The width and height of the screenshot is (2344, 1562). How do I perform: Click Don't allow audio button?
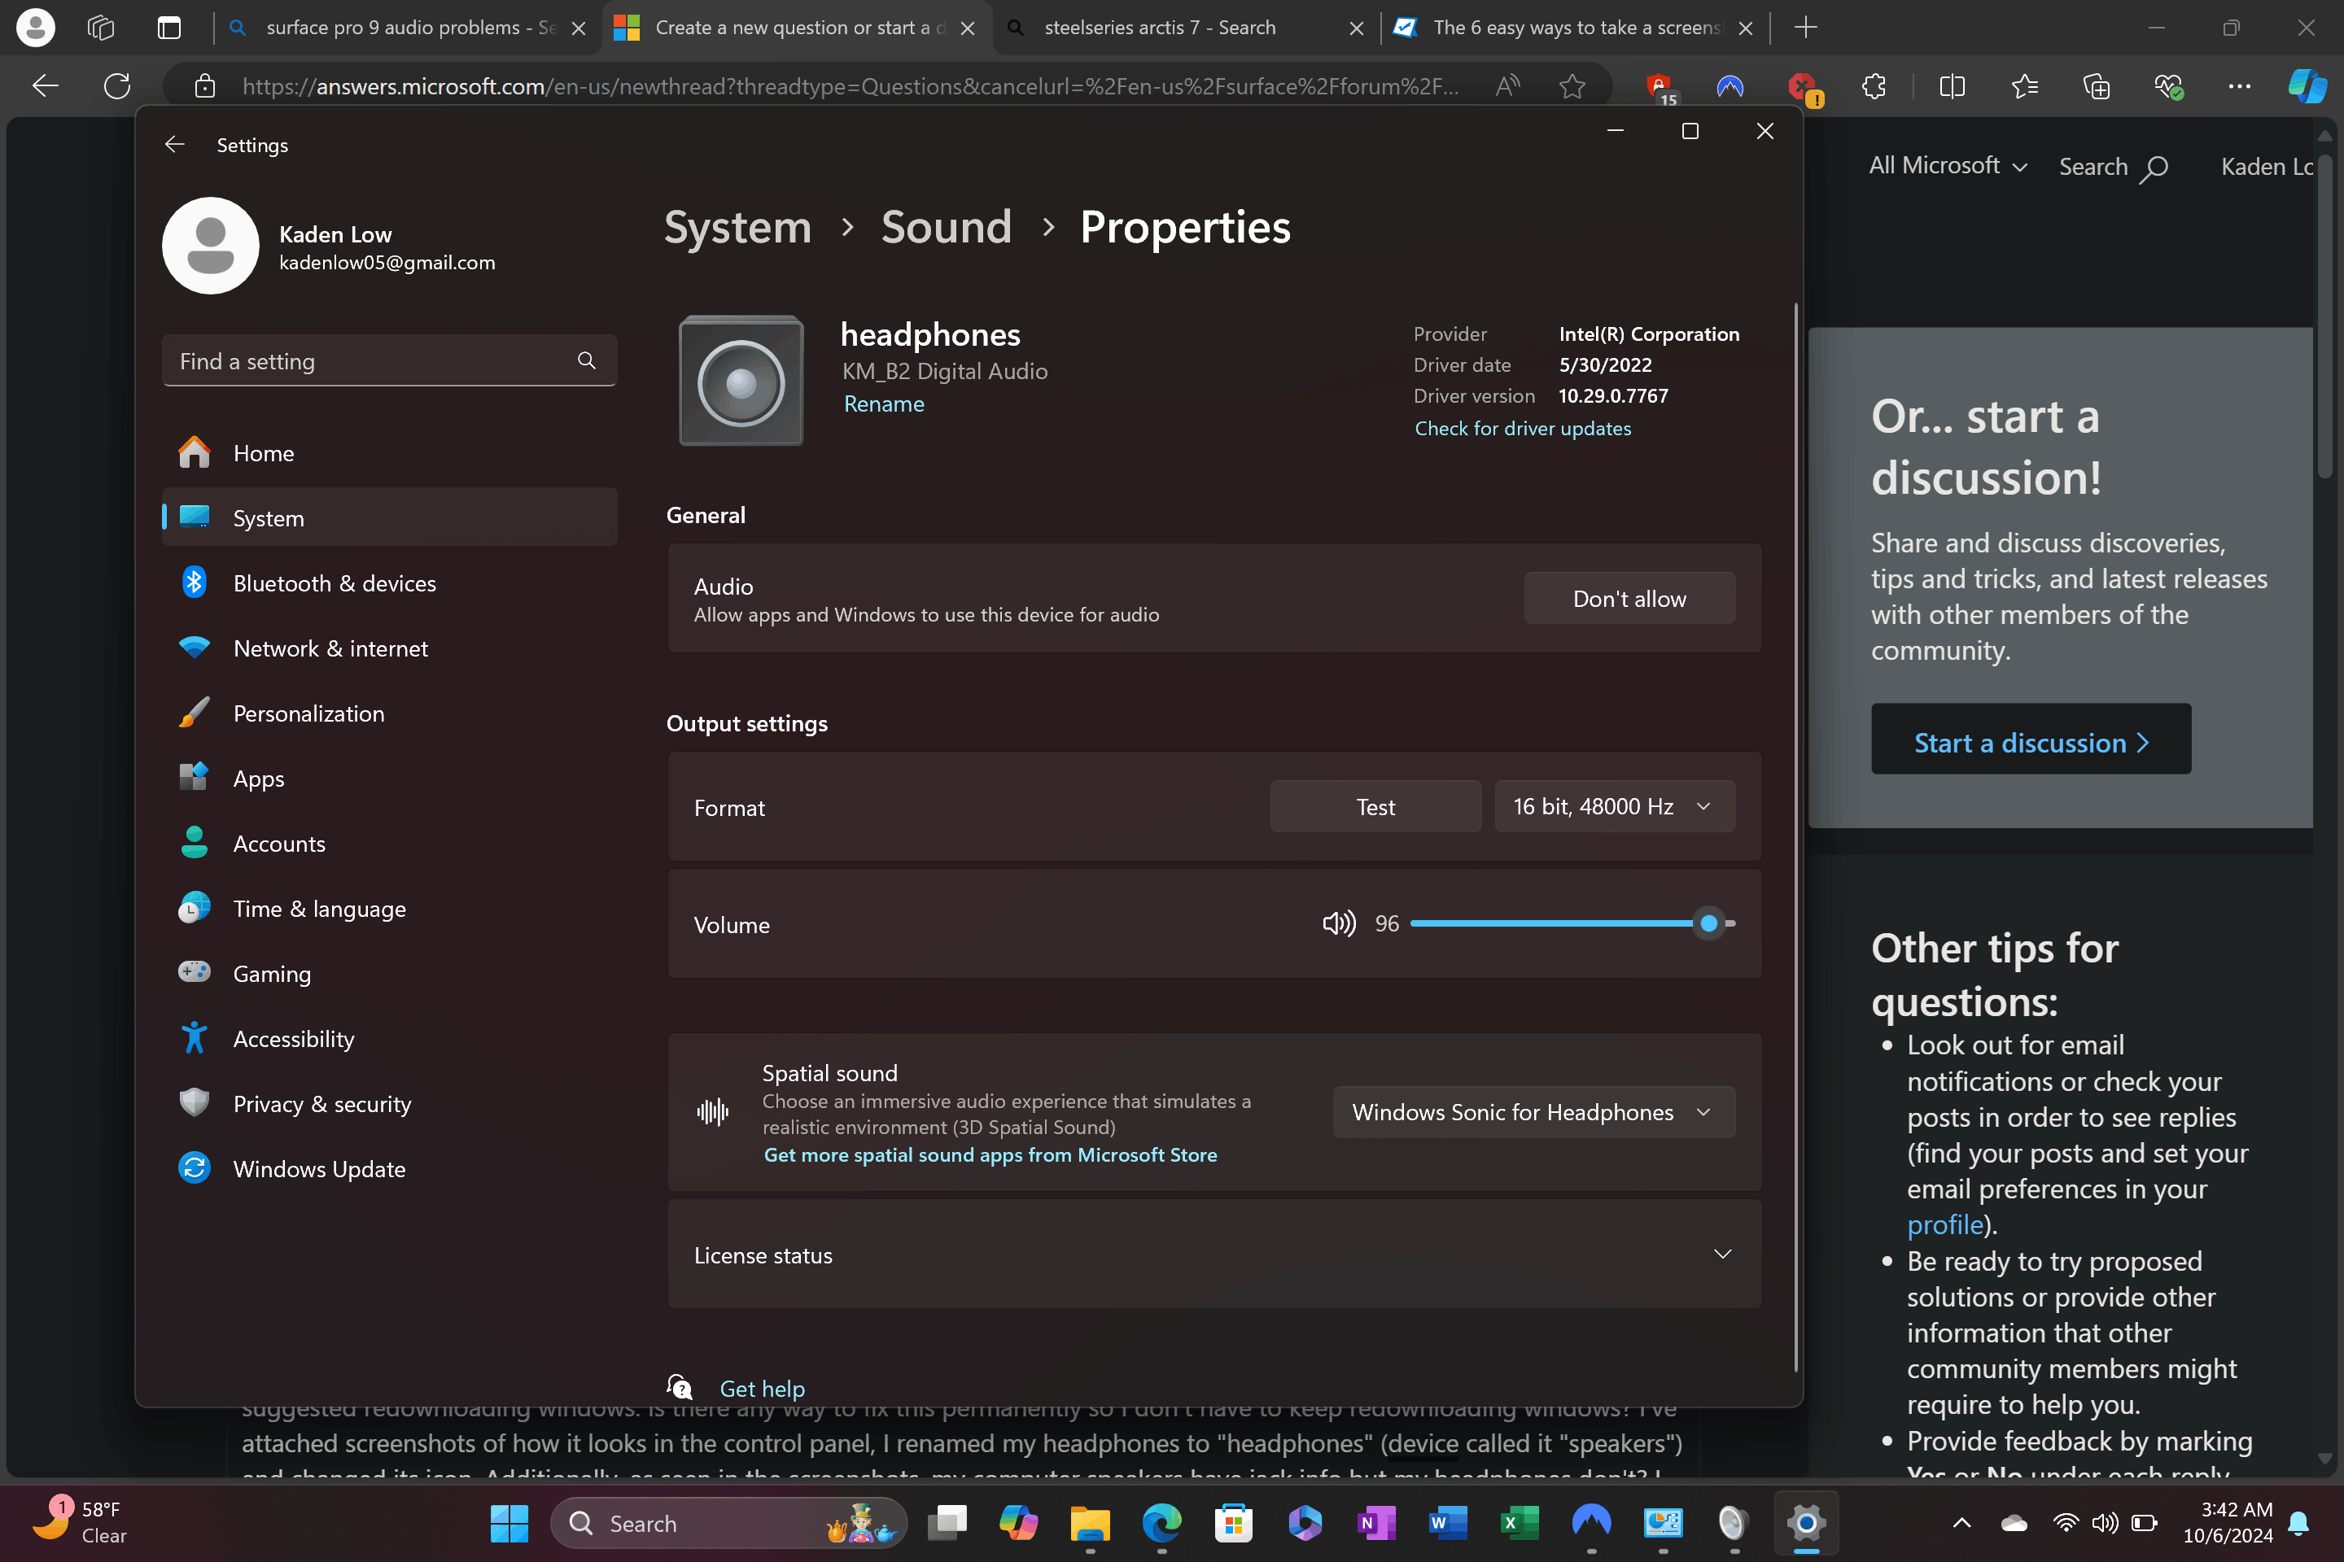1629,599
